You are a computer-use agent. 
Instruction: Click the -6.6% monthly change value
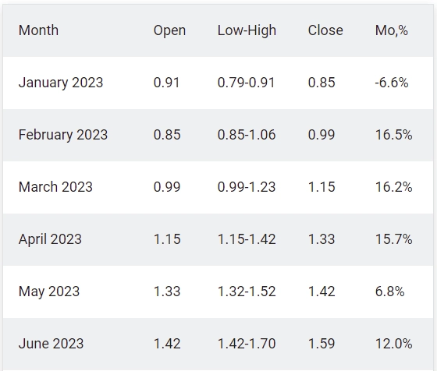391,83
